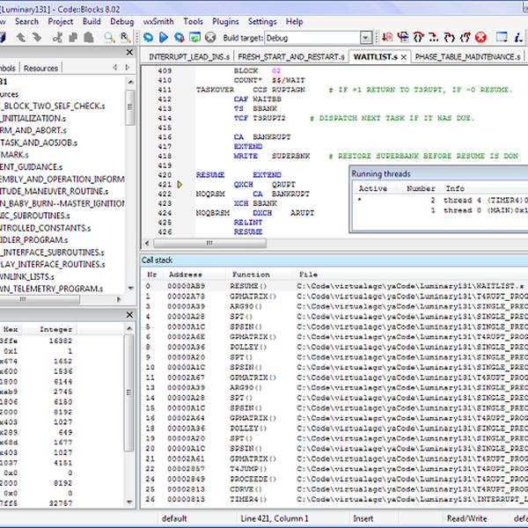528x528 pixels.
Task: Select the RESUME() call stack frame
Action: [249, 286]
